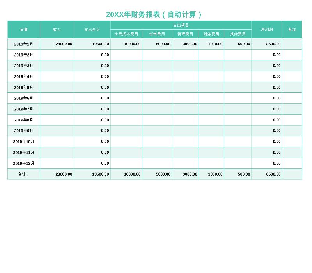Image resolution: width=312 pixels, height=273 pixels.
Task: Select the 2019年9月 date cell
Action: pos(24,131)
